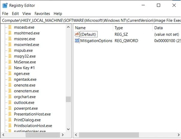The height and width of the screenshot is (139, 181).
Task: Click the folder icon beside msosrec.exe
Action: tap(10, 39)
